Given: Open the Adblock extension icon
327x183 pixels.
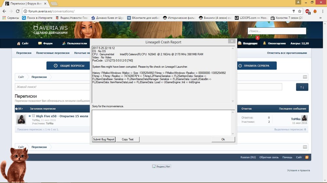Looking at the screenshot, I should coord(308,11).
